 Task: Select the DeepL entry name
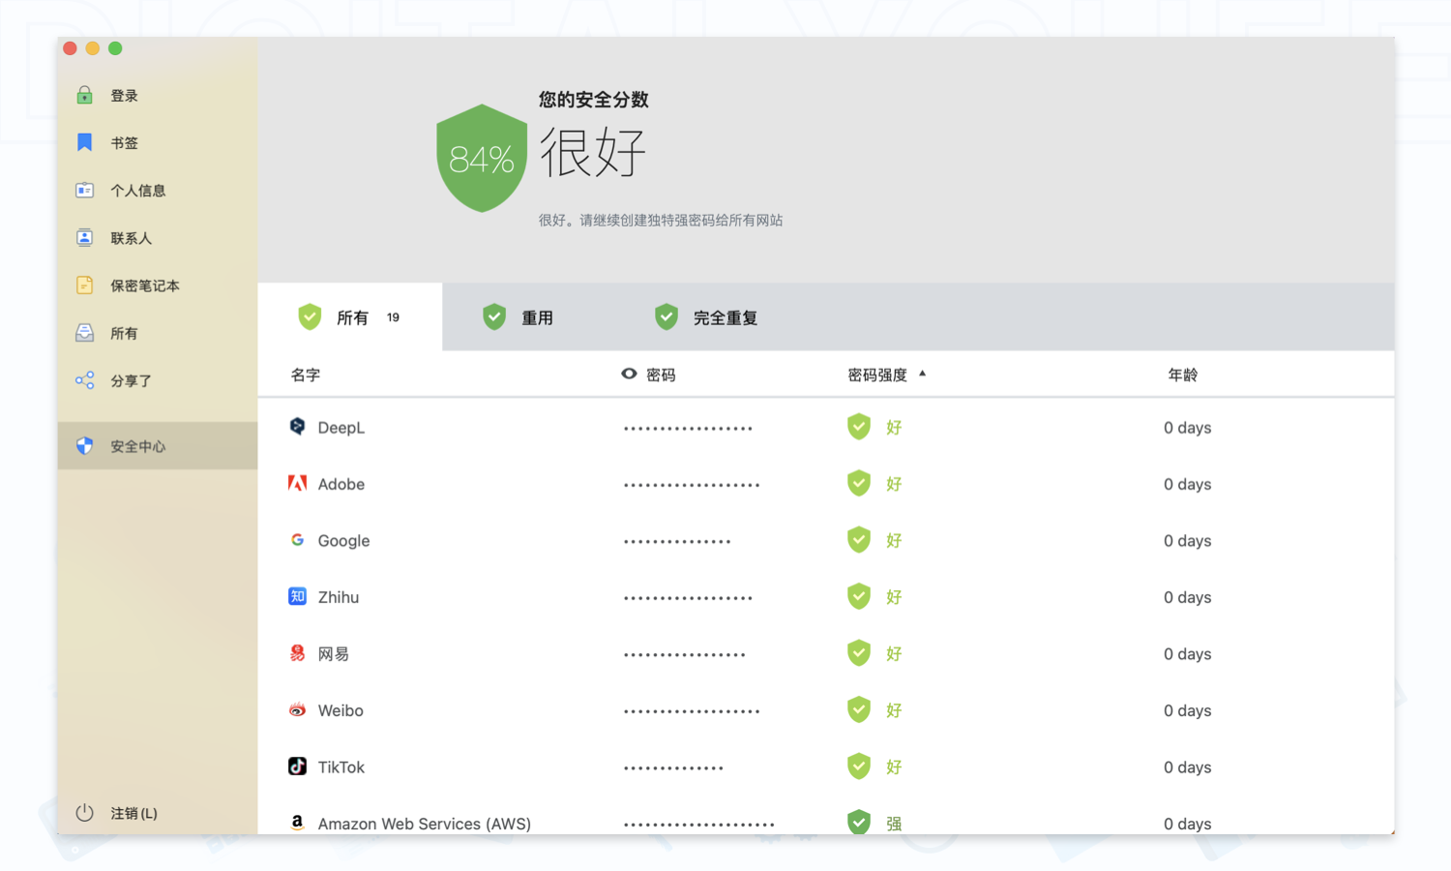point(341,427)
